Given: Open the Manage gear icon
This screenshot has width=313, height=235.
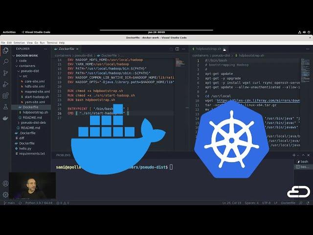Looking at the screenshot, I should click(x=5, y=194).
